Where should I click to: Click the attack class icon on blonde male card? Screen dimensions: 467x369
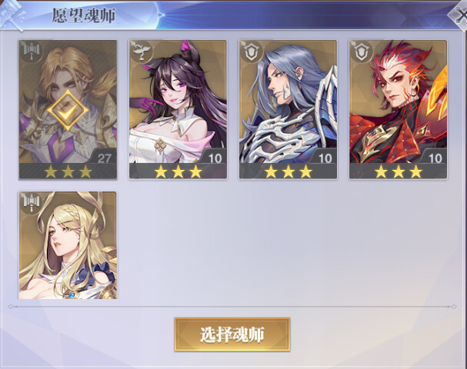[32, 53]
